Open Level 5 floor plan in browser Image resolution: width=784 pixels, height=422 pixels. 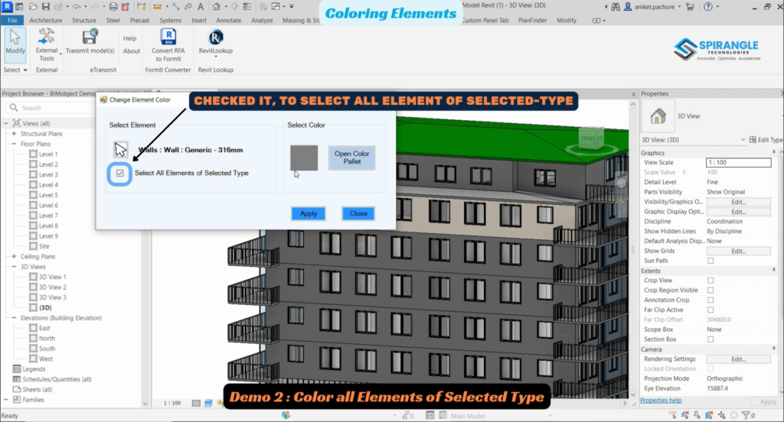(48, 195)
